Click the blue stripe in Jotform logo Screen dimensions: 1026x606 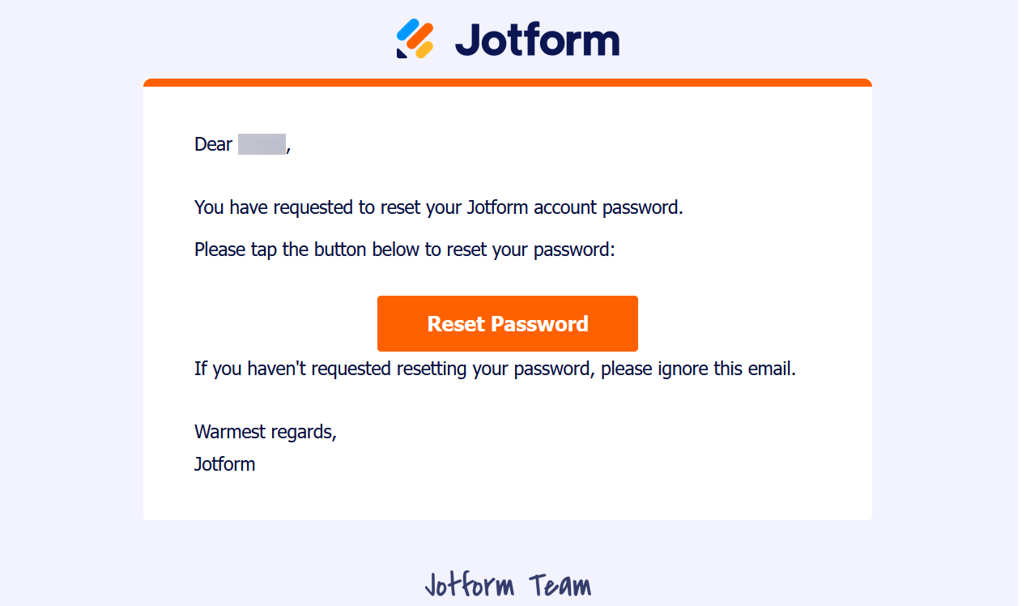(407, 29)
